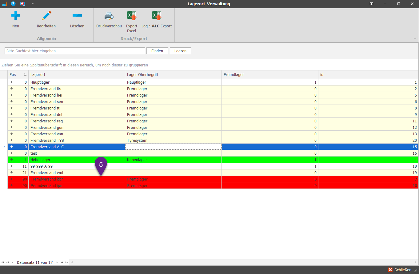The height and width of the screenshot is (274, 419).
Task: Click the app chart icon in title bar
Action: tap(4, 4)
